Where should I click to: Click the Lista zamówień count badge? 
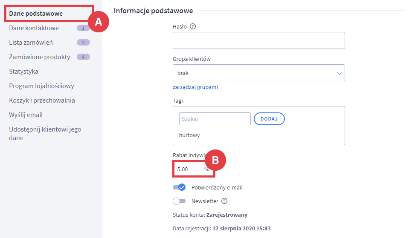[x=83, y=43]
